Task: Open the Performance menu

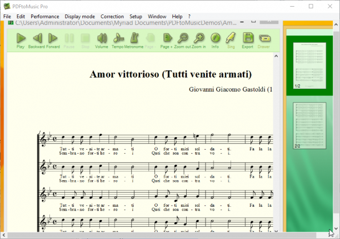Action: pyautogui.click(x=45, y=17)
